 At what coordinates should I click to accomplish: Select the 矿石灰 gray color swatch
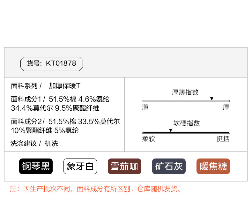(x=169, y=166)
